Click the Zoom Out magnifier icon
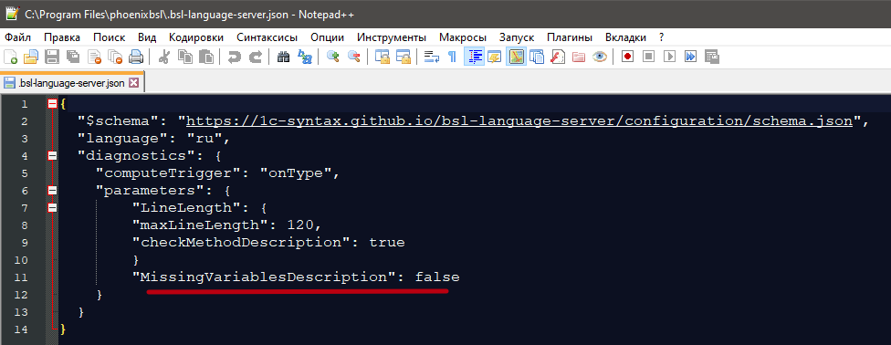The width and height of the screenshot is (891, 345). [x=354, y=57]
